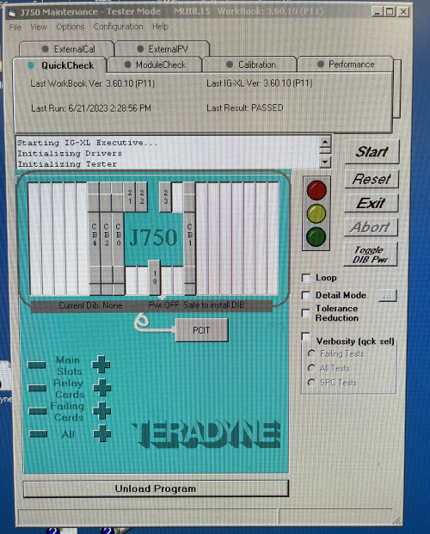Viewport: 430px width, 534px height.
Task: Click the J750 Maintenance title bar icon
Action: (x=12, y=13)
